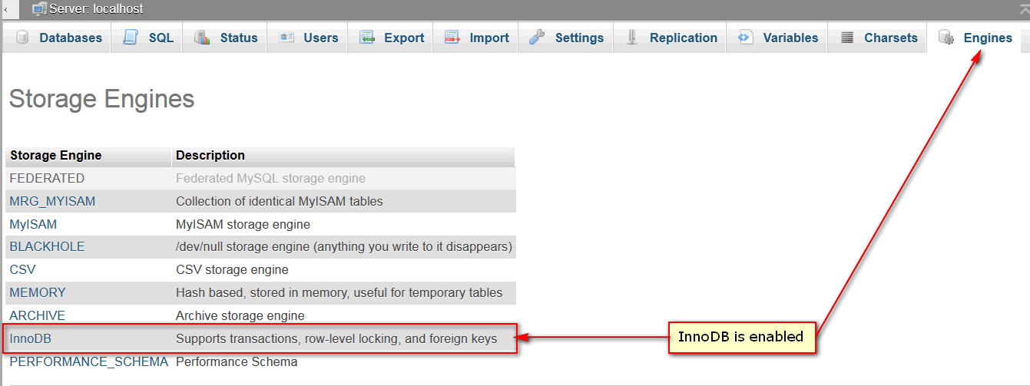This screenshot has width=1030, height=386.
Task: Click the disabled FEDERATED engine name
Action: 47,178
